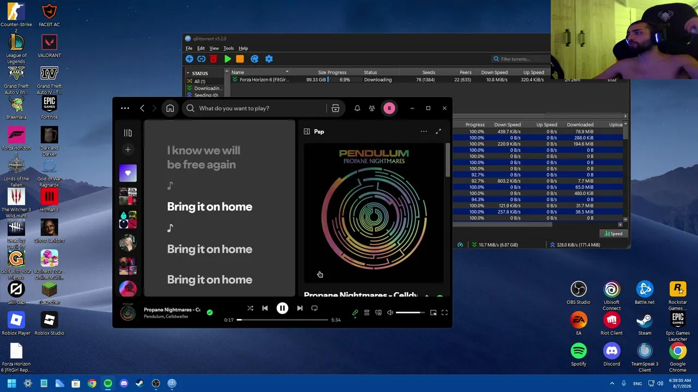Image resolution: width=698 pixels, height=392 pixels.
Task: Open the Spotify miniplayer
Action: pyautogui.click(x=433, y=313)
